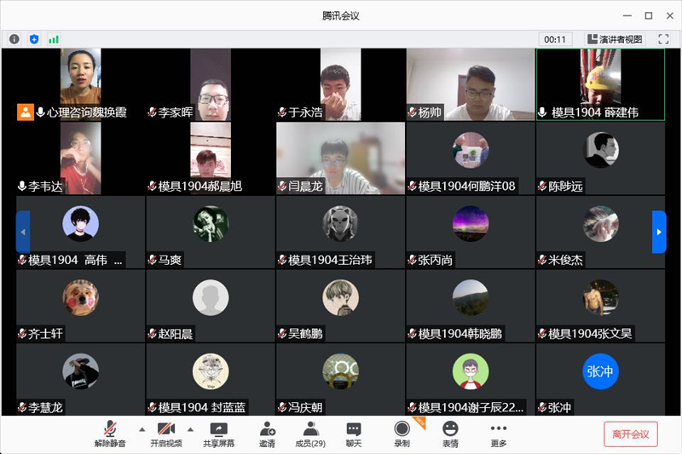Viewport: 682px width, 454px height.
Task: Check the green network signal icon
Action: coord(54,39)
